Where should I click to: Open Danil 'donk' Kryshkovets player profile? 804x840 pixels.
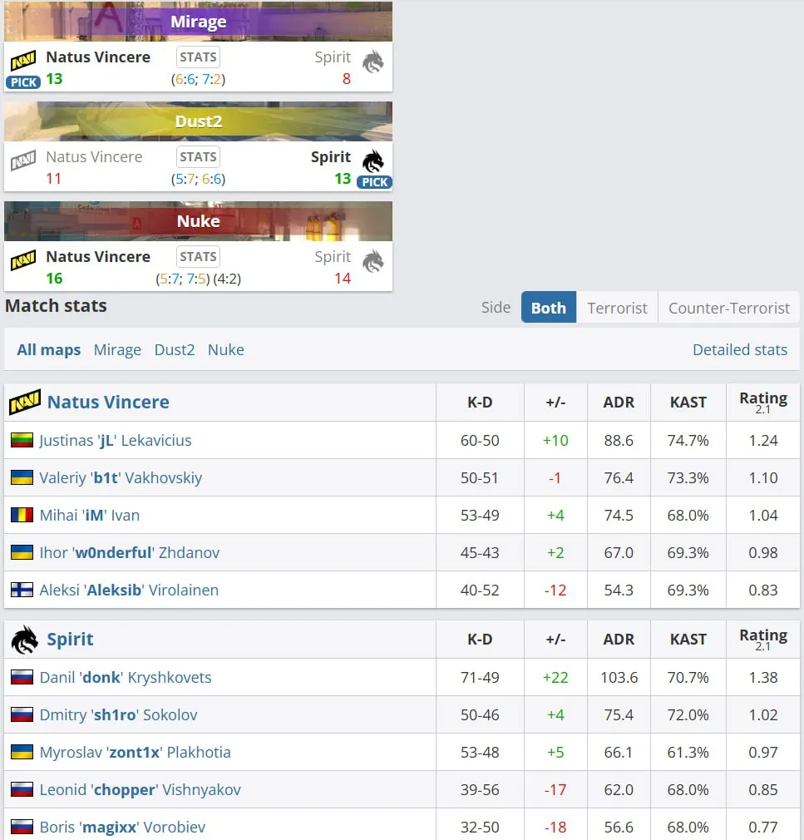pyautogui.click(x=126, y=678)
